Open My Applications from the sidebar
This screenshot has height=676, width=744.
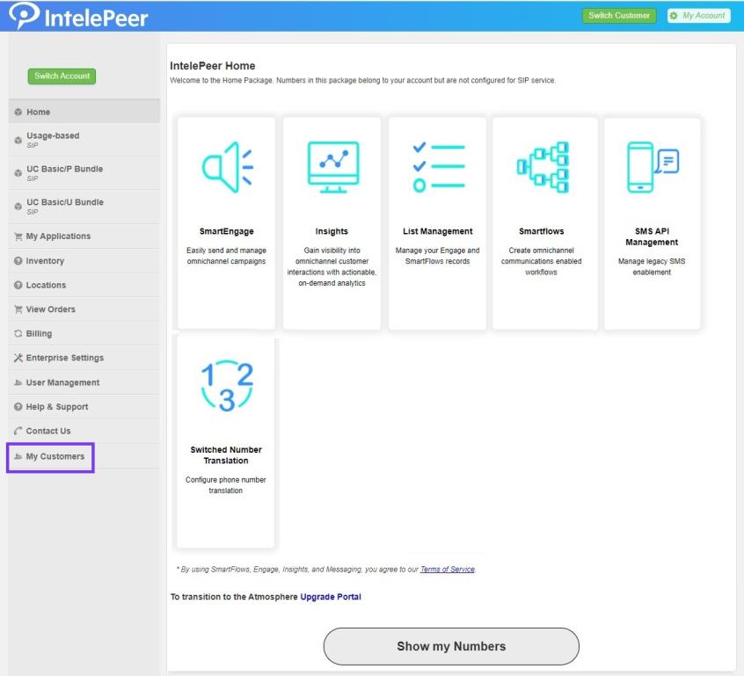point(84,236)
